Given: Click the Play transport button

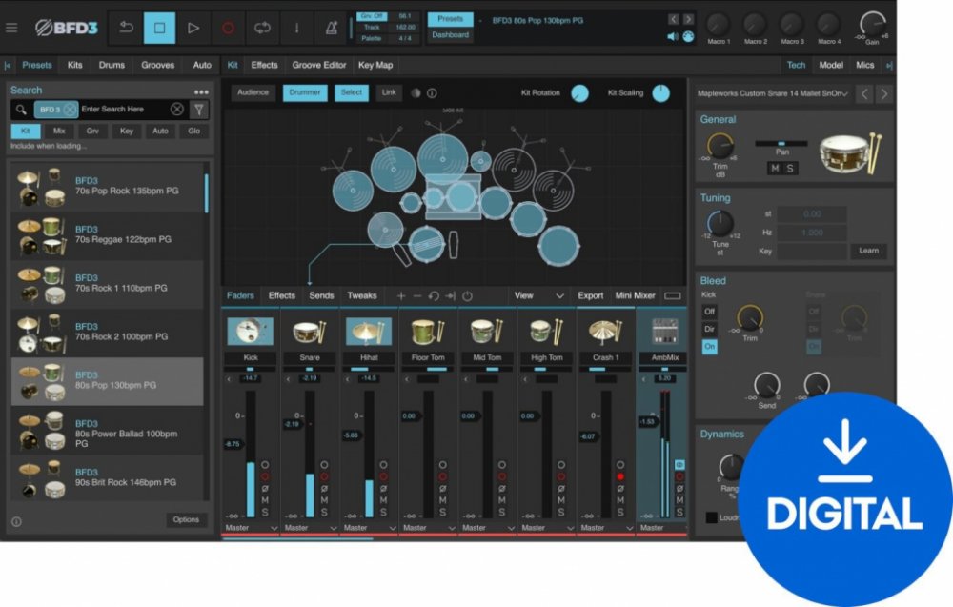Looking at the screenshot, I should click(193, 28).
